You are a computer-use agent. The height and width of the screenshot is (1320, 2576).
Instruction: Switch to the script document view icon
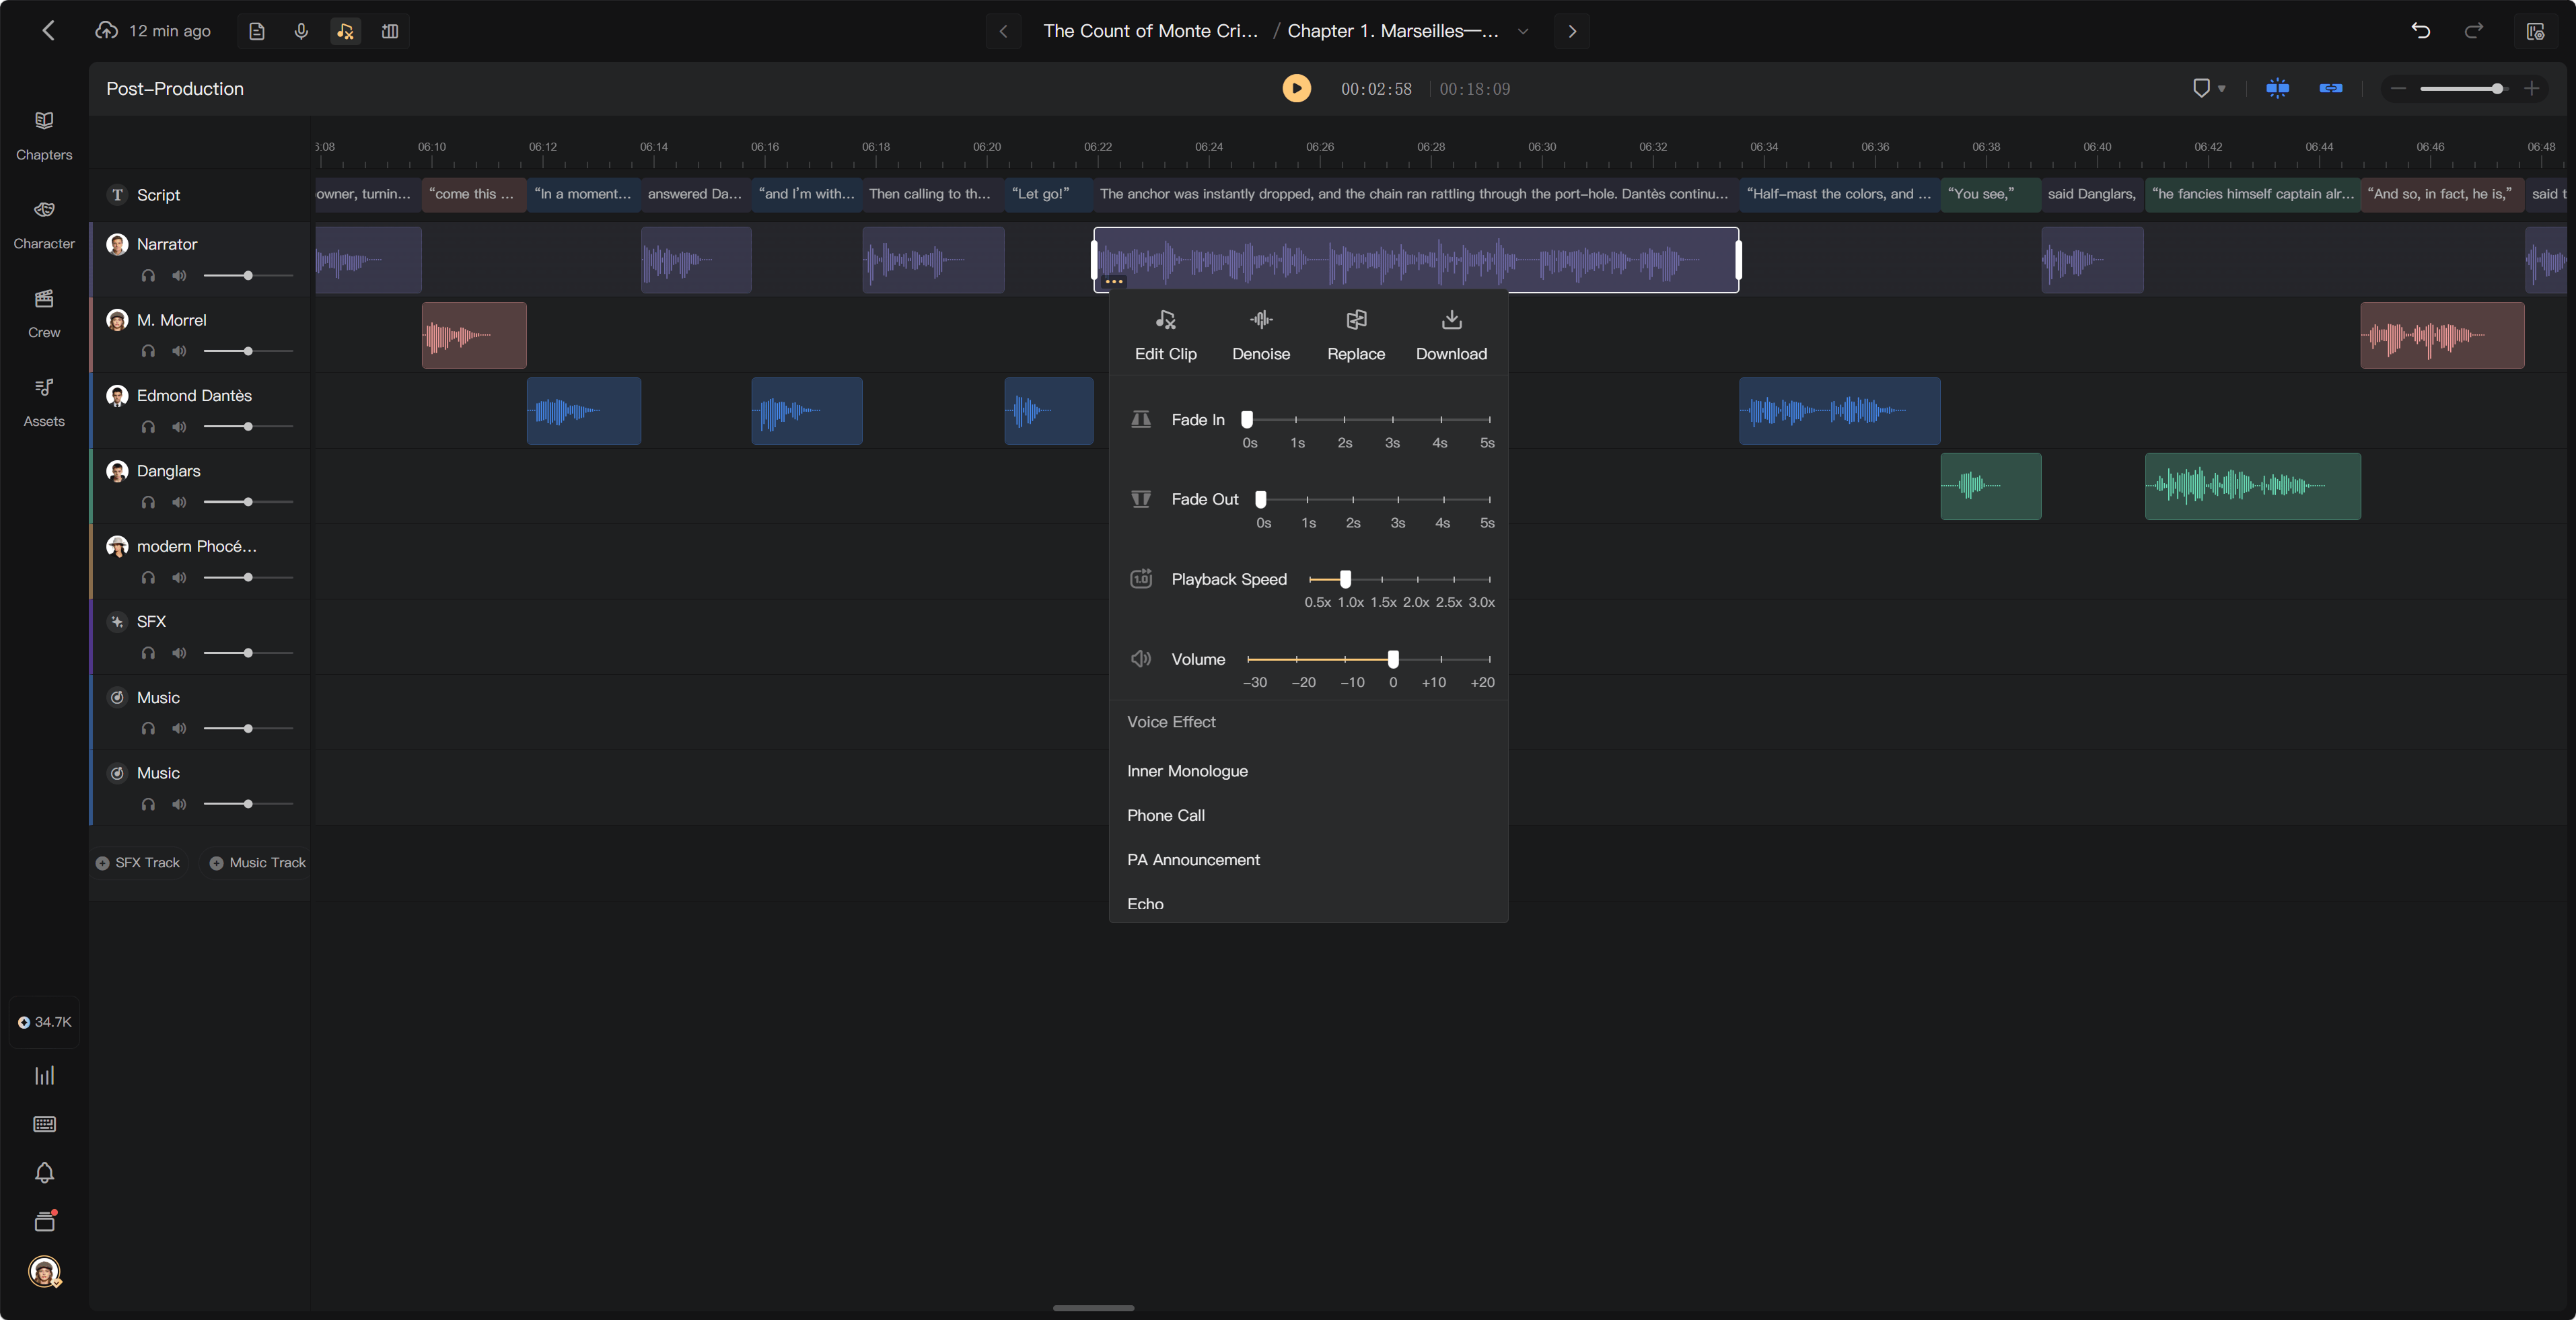click(x=257, y=31)
